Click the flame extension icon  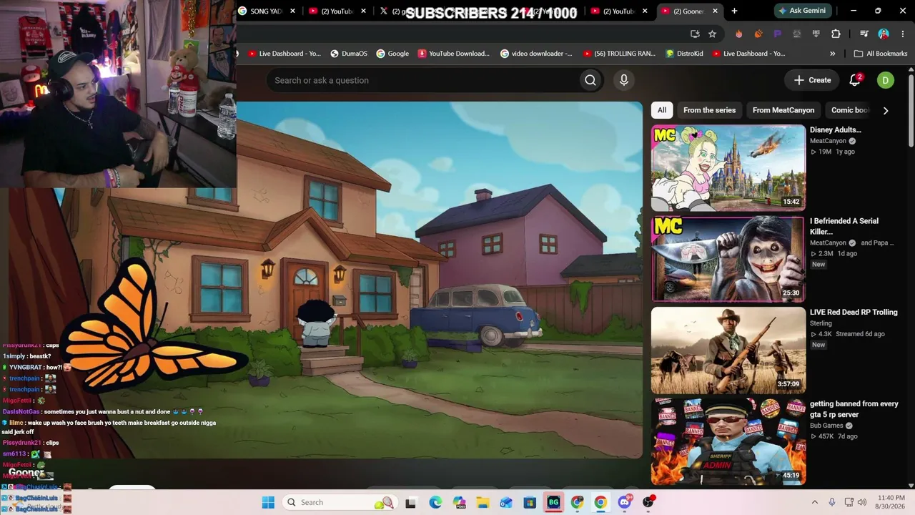(739, 34)
